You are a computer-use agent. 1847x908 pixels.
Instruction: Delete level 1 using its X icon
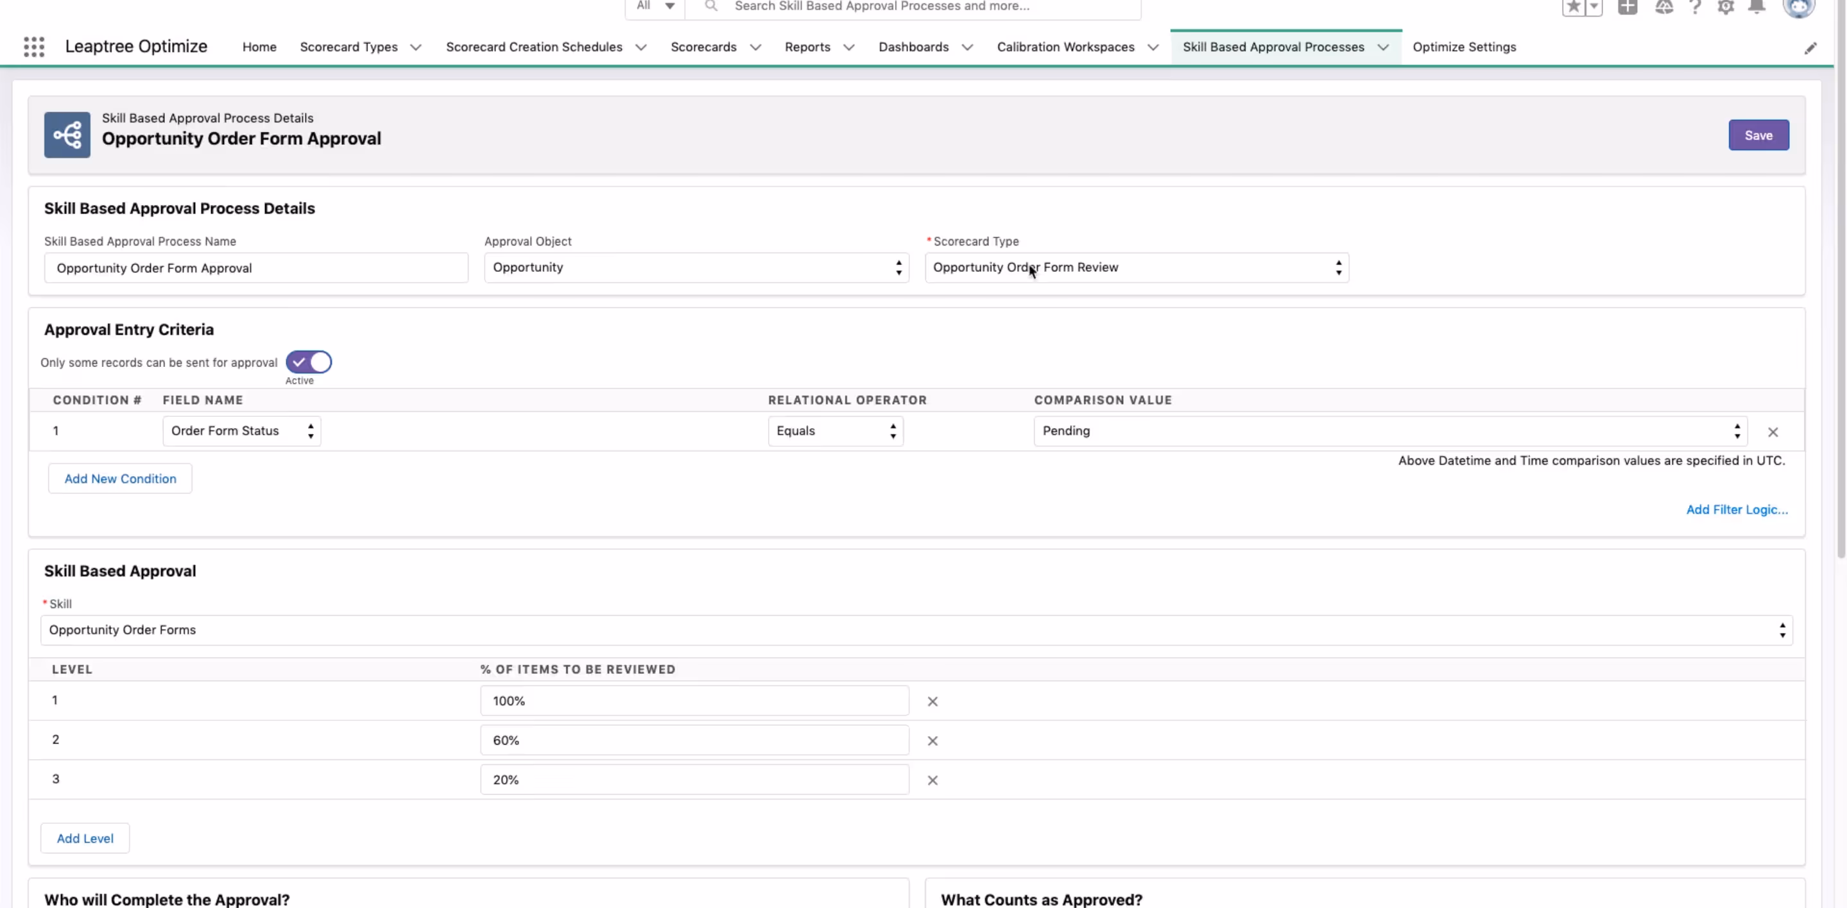pos(932,702)
